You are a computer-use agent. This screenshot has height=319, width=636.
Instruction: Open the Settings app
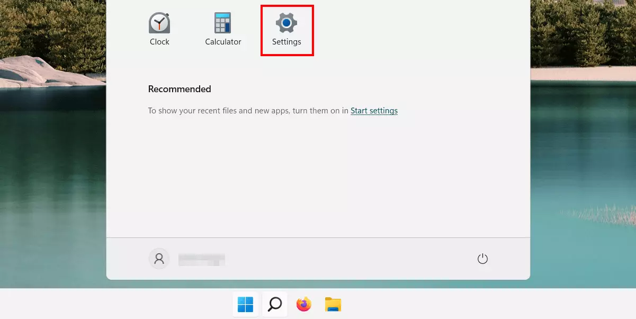click(x=286, y=30)
